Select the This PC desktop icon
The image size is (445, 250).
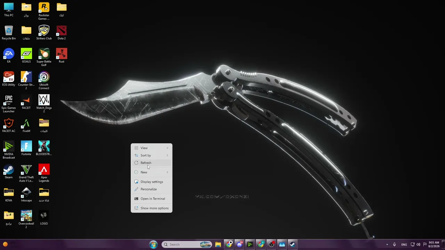(9, 10)
